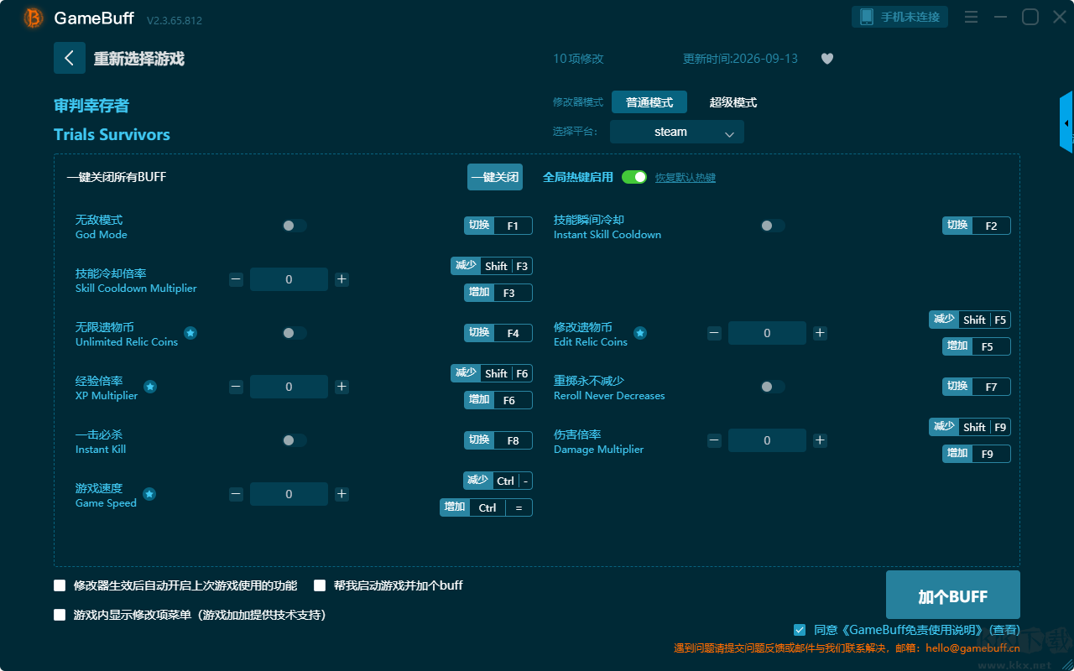The image size is (1074, 671).
Task: Click Skill Cooldown increase F3 hotkey
Action: [x=498, y=293]
